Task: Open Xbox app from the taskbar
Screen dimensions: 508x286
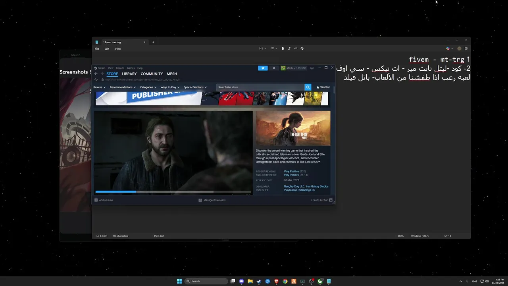Action: pos(320,281)
